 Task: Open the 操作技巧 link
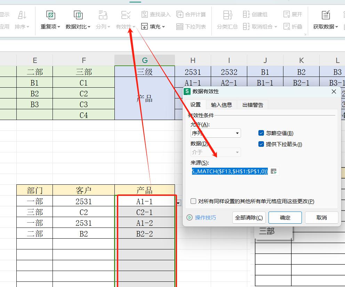205,218
